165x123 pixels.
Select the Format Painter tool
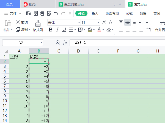pos(38,26)
